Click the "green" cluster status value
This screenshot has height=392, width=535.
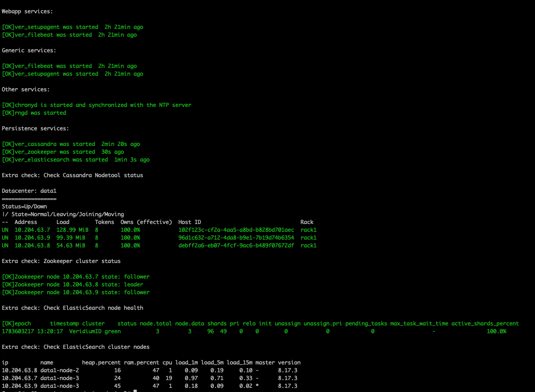pyautogui.click(x=112, y=331)
